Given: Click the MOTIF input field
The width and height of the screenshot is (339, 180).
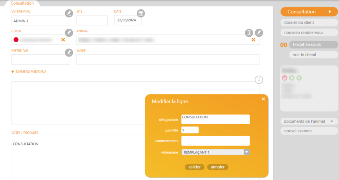Looking at the screenshot, I should click(168, 59).
